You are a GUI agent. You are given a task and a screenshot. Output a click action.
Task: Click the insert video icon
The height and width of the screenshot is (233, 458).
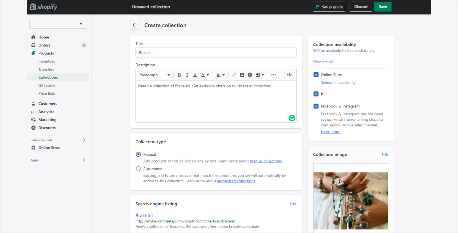250,75
